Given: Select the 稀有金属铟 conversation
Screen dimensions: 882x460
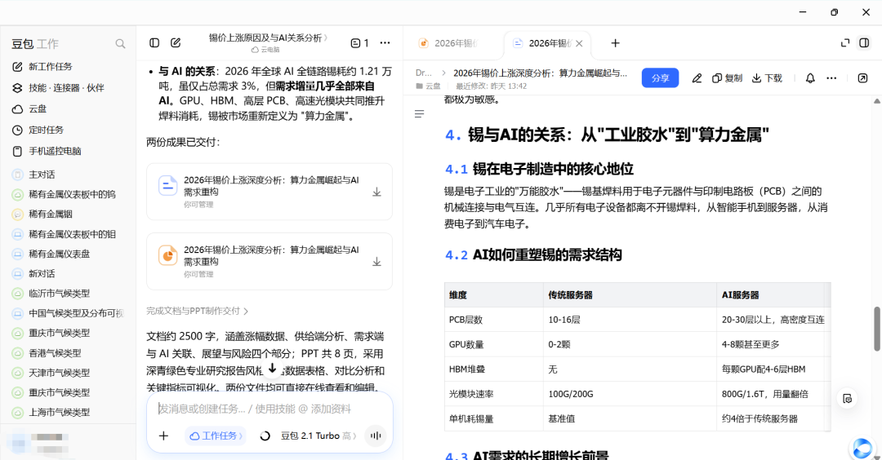Looking at the screenshot, I should [x=68, y=214].
